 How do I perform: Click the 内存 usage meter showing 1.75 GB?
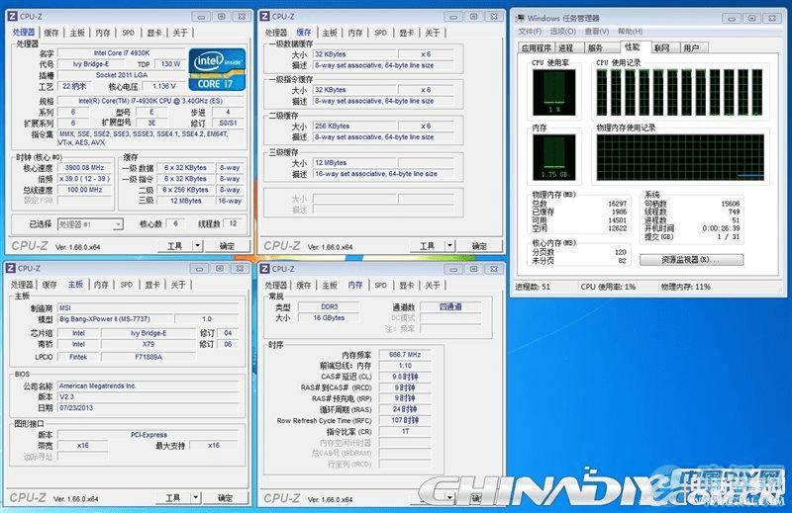pyautogui.click(x=554, y=157)
